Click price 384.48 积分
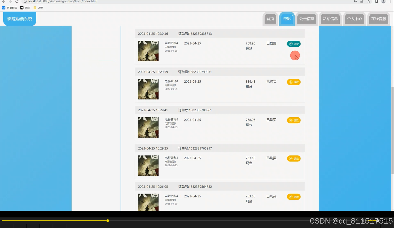Screen dimensions: 394x228 pos(251,84)
